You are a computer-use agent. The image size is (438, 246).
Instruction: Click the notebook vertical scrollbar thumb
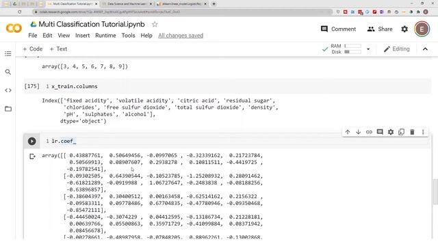pos(435,192)
